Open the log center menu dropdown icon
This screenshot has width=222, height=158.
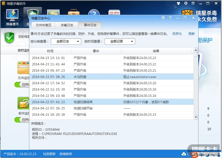pyautogui.click(x=170, y=18)
